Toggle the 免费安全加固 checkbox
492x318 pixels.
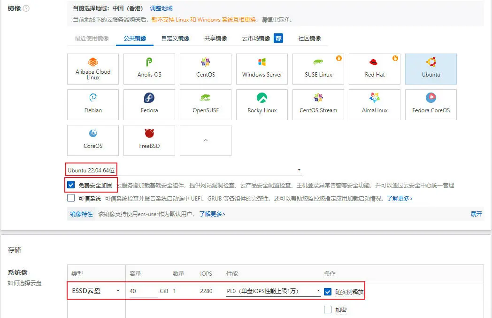point(71,185)
